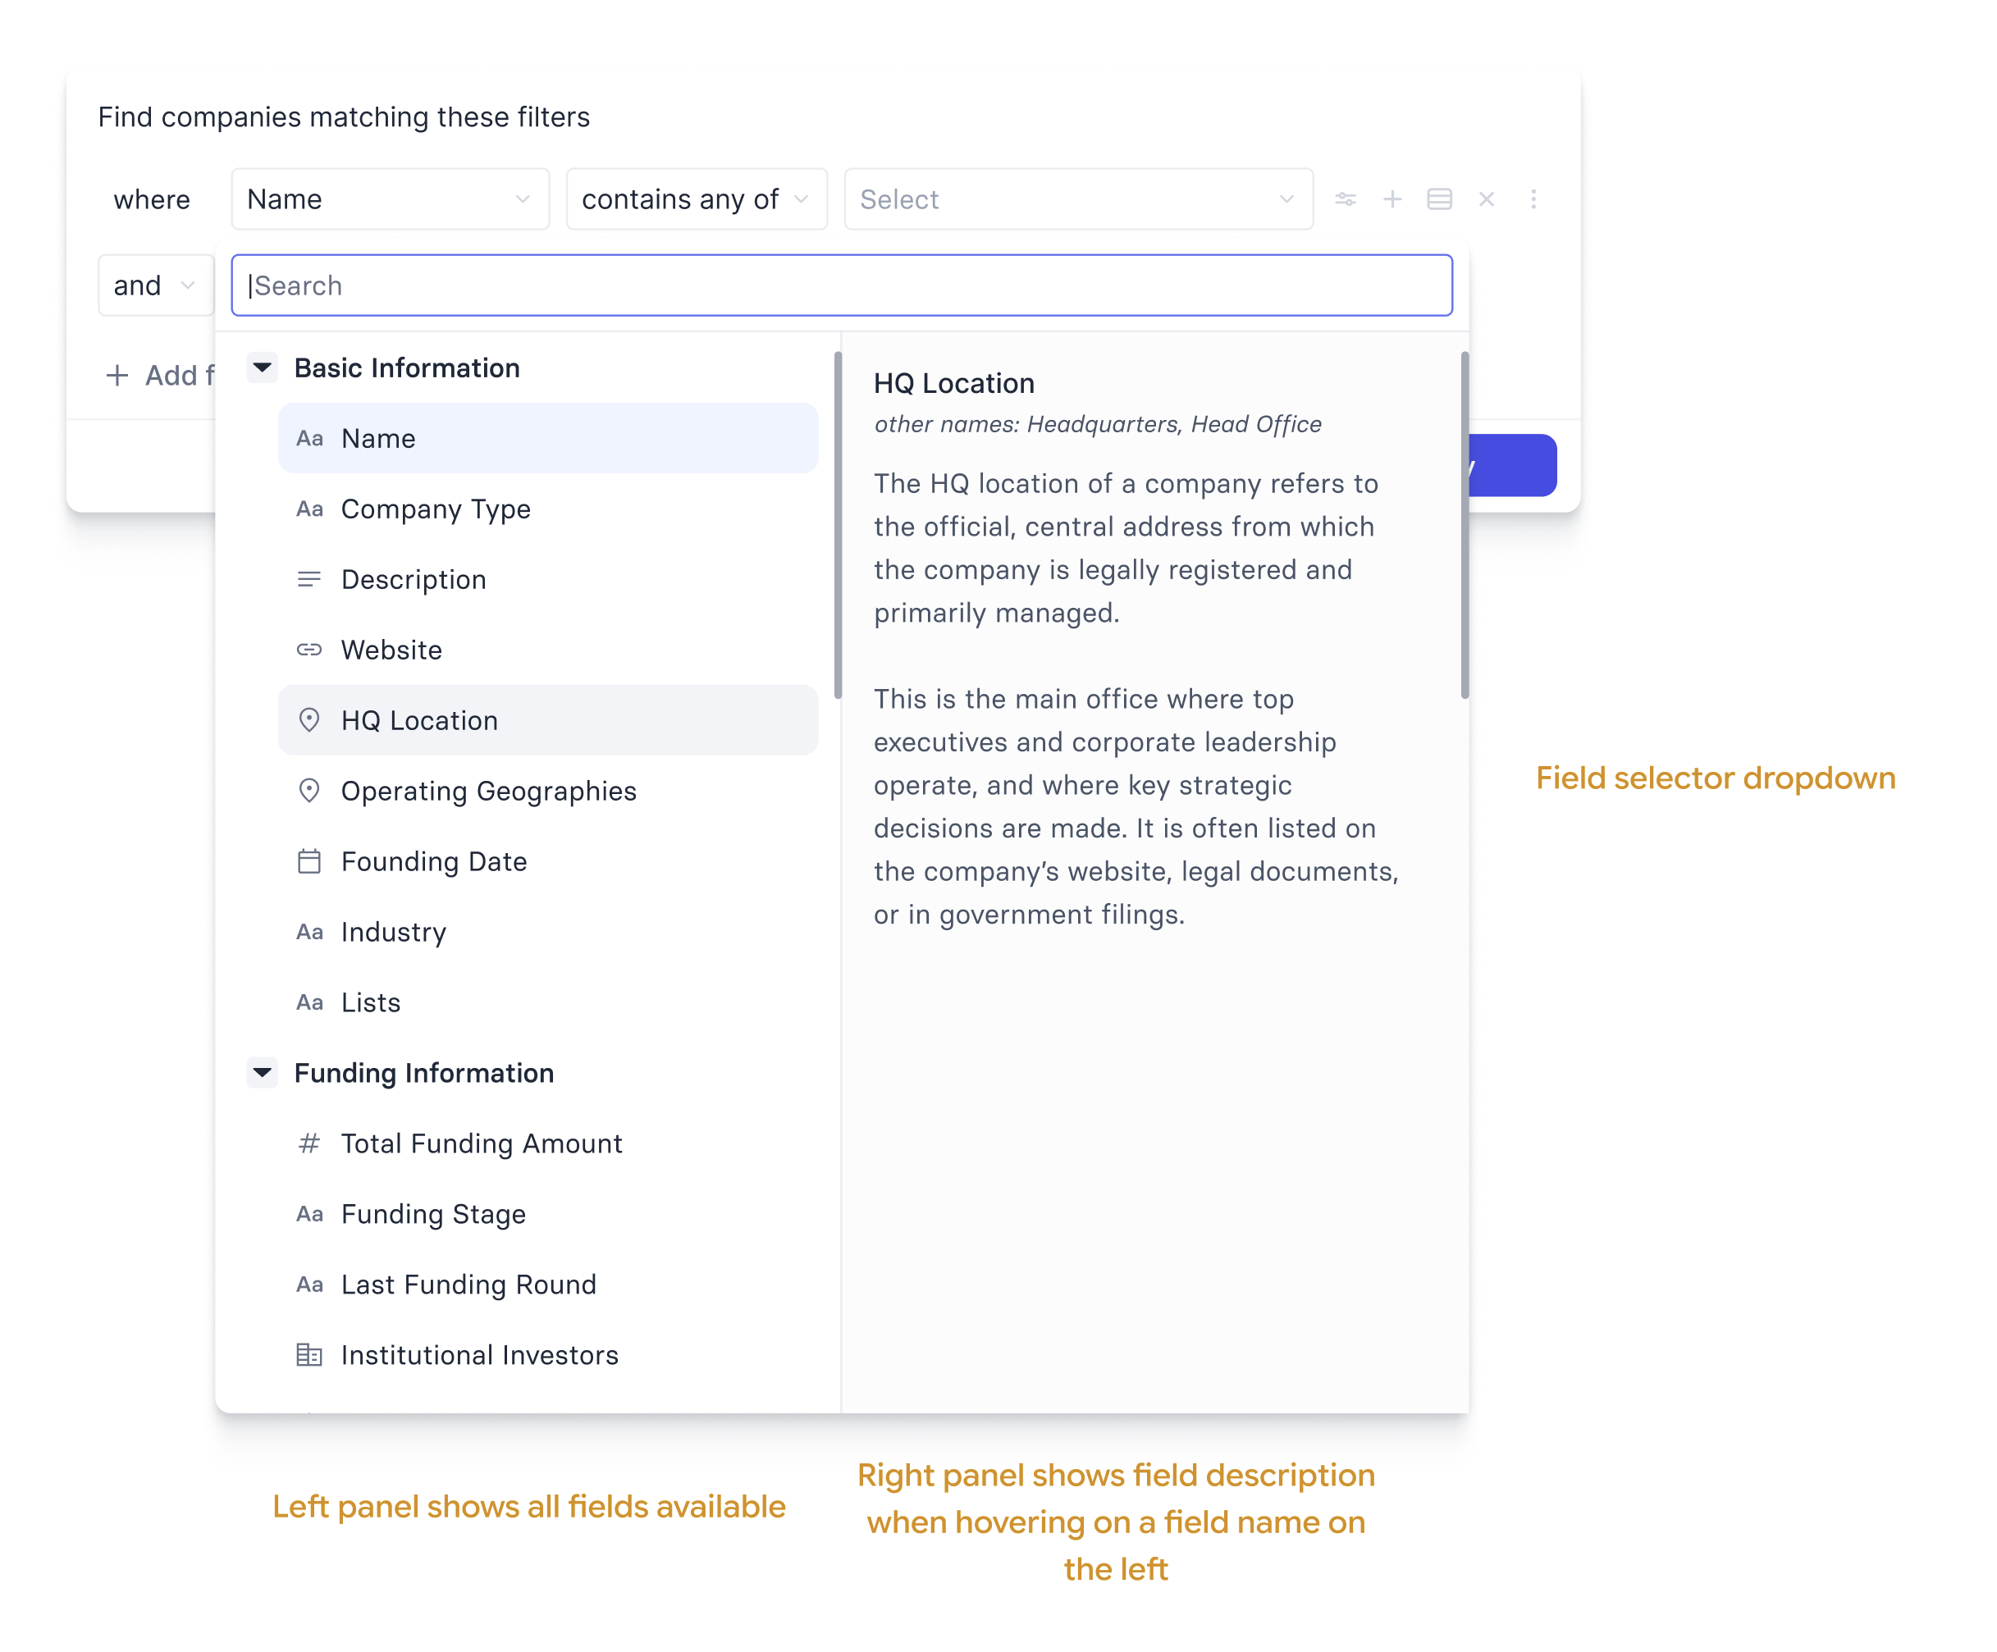Remove the filter with the X icon

click(1487, 199)
